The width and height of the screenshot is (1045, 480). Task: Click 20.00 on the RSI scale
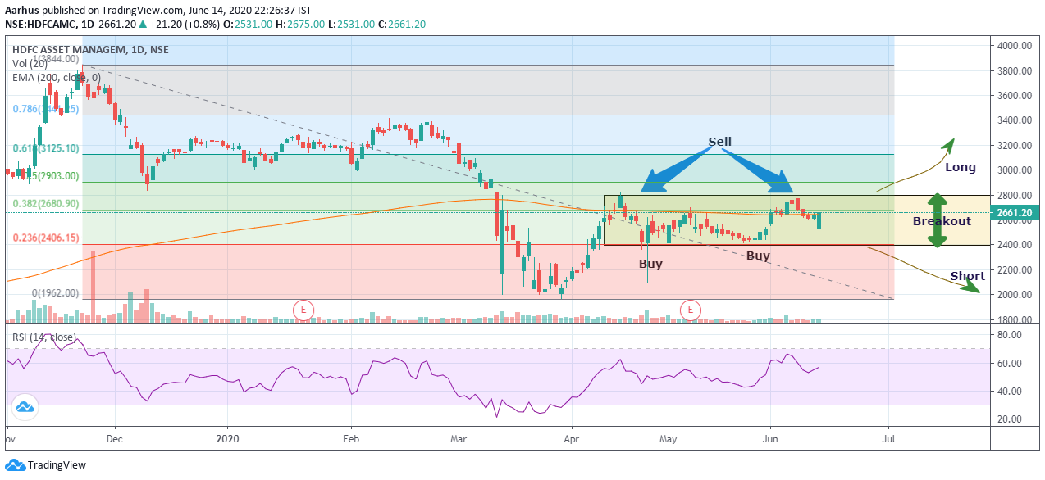[1011, 419]
